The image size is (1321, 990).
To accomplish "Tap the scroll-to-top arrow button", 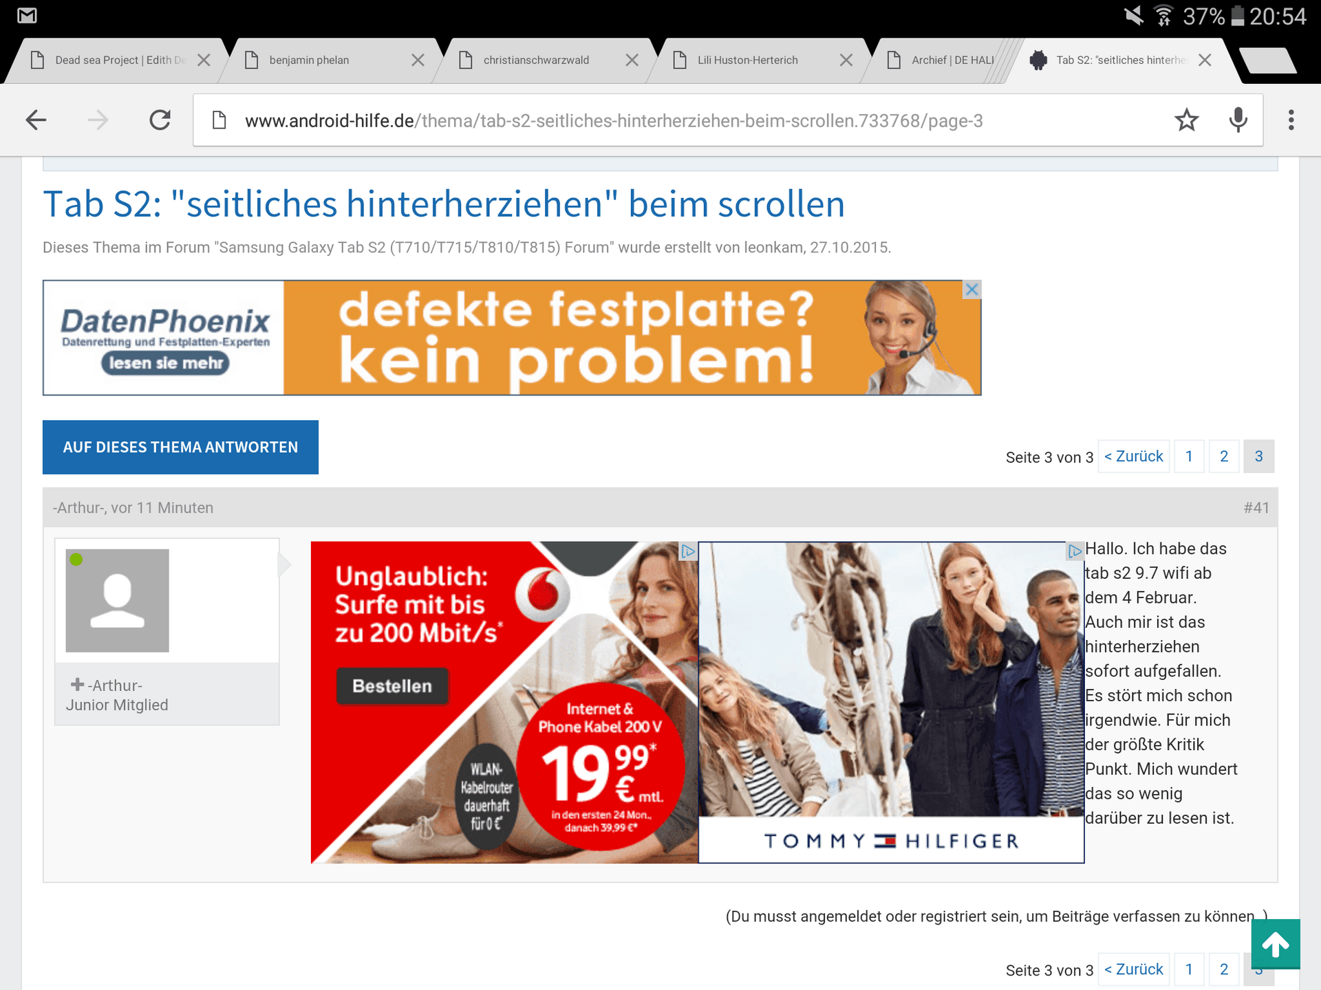I will [x=1275, y=944].
